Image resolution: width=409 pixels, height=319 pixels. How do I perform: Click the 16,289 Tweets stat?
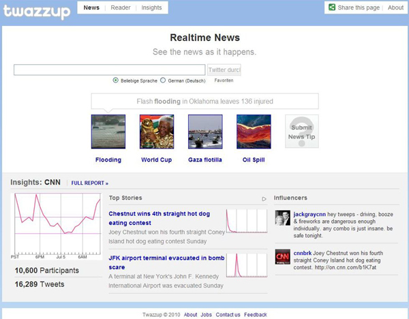point(40,284)
